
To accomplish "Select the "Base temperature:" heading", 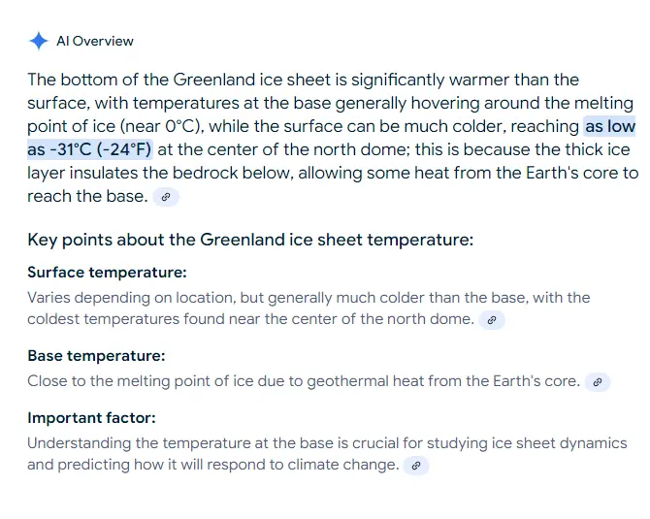I will (x=96, y=356).
